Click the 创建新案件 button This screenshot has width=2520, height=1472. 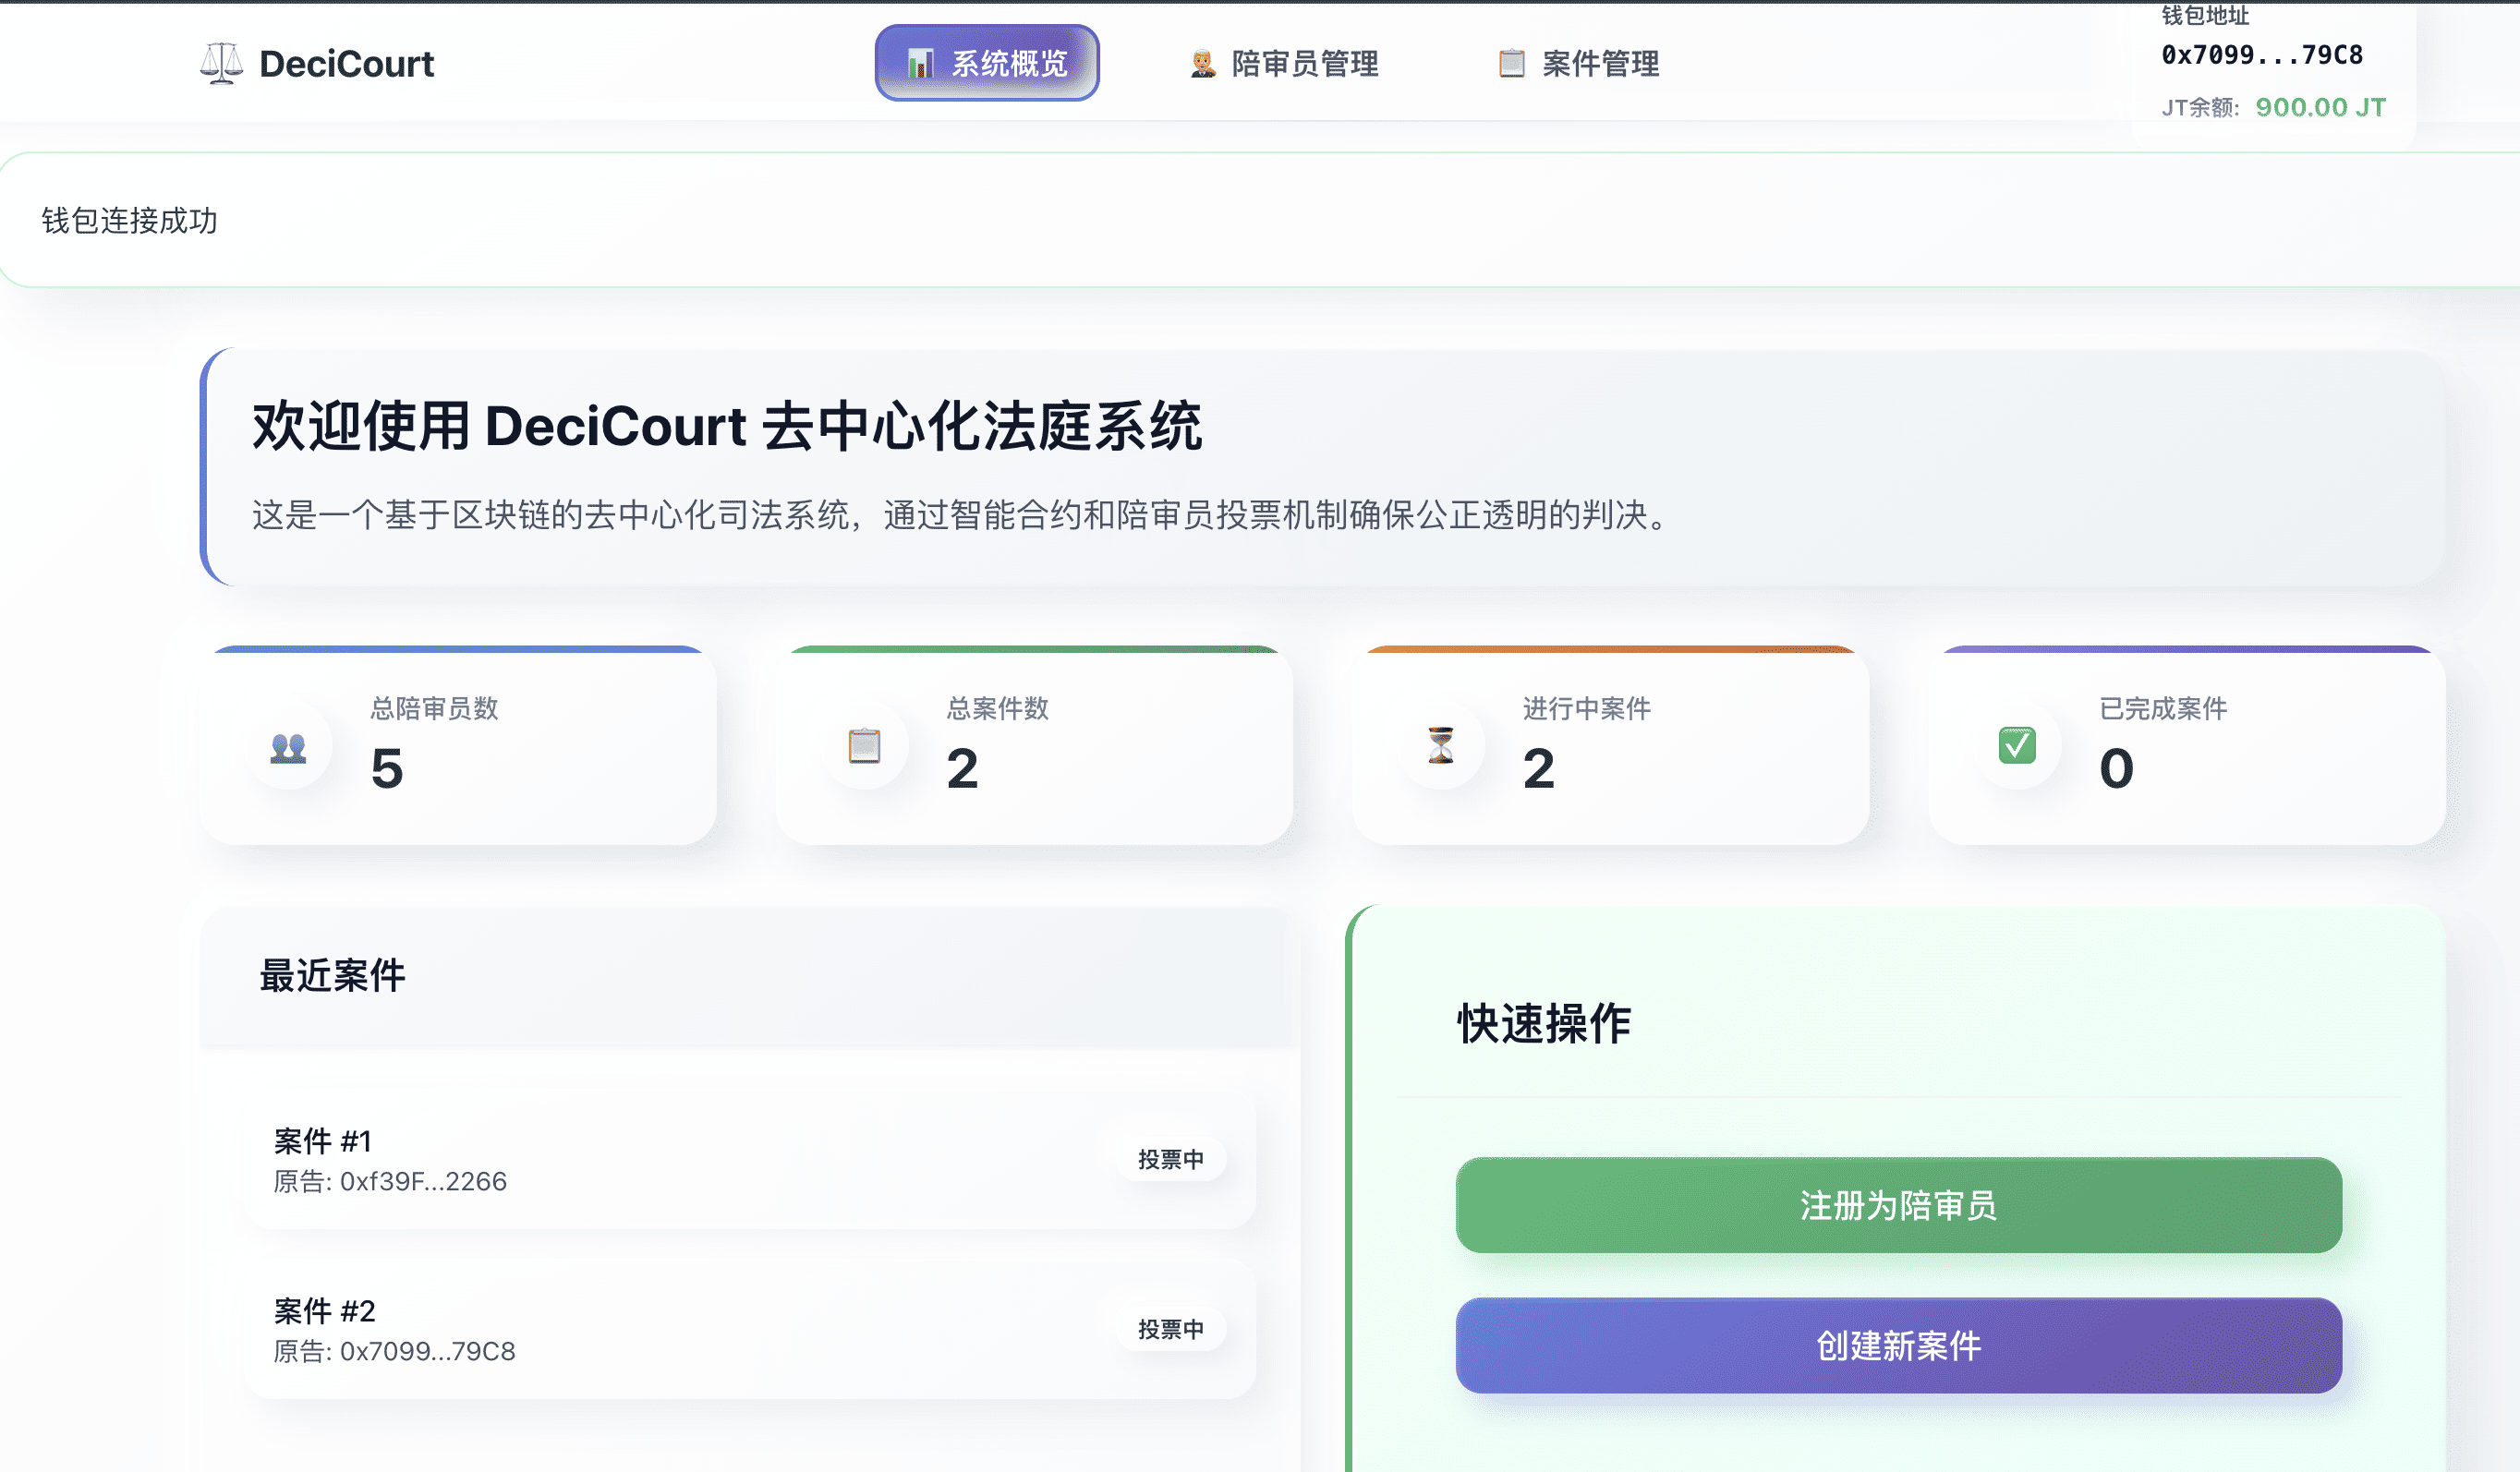point(1898,1345)
